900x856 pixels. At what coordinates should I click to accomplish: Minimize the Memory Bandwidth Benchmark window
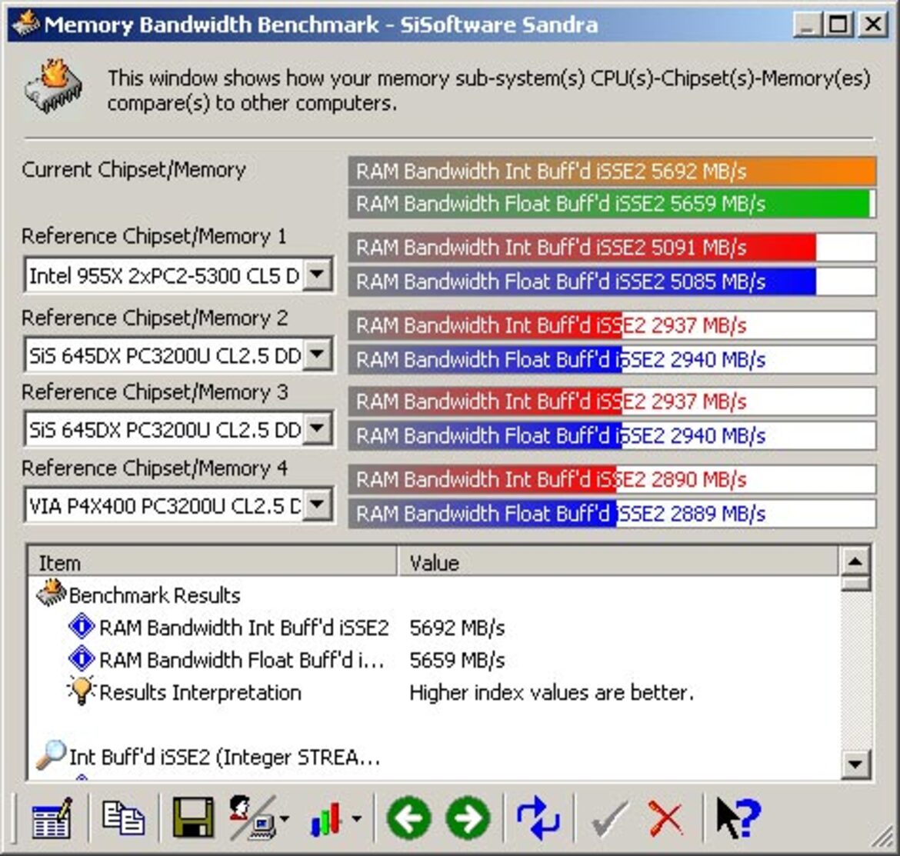[806, 25]
